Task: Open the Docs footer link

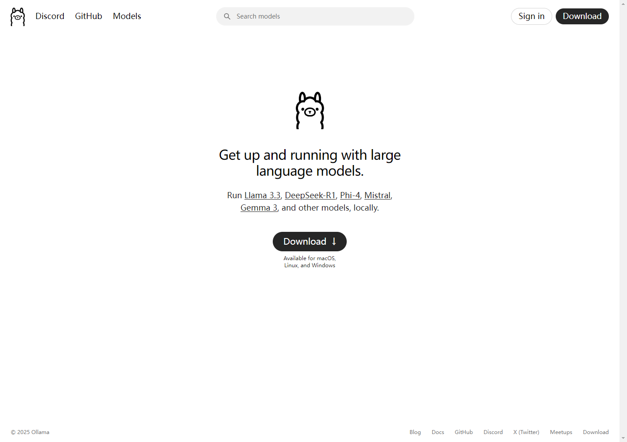Action: [x=438, y=432]
